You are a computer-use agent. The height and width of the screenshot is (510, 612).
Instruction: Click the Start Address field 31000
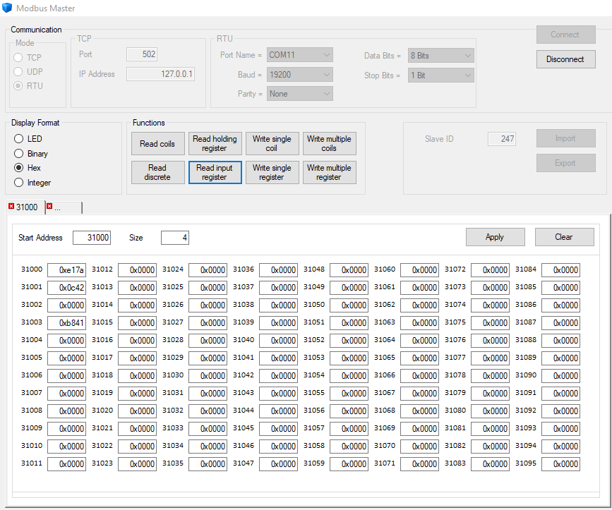coord(92,238)
